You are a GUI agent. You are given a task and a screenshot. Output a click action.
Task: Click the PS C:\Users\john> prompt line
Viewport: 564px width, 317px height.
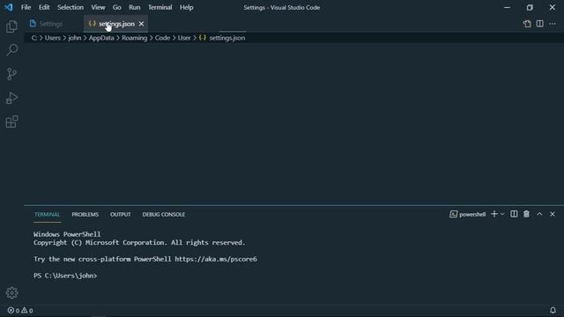click(65, 276)
